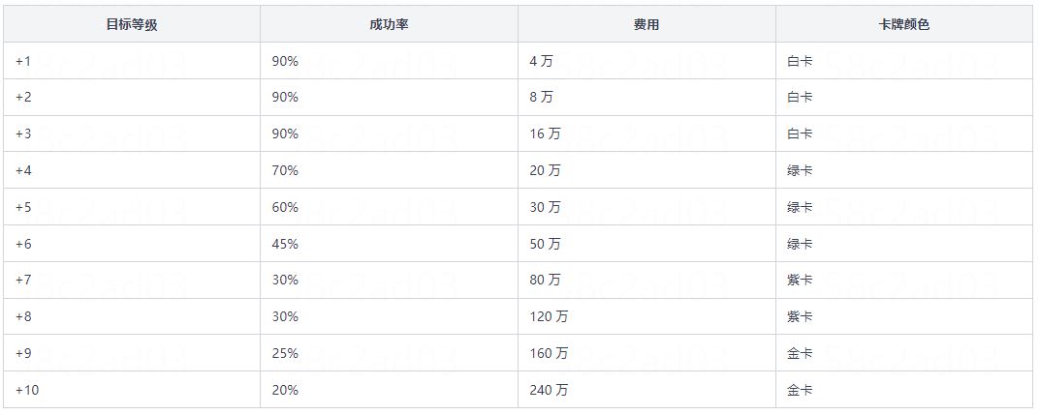This screenshot has width=1040, height=415.
Task: Click the 50 万 cost cell
Action: pyautogui.click(x=545, y=244)
